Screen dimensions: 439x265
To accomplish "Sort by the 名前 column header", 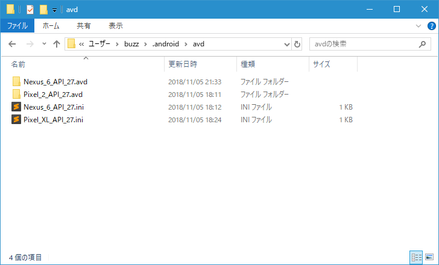I will pyautogui.click(x=18, y=64).
